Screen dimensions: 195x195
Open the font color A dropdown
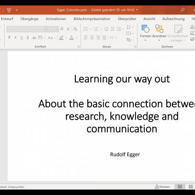tap(76, 38)
